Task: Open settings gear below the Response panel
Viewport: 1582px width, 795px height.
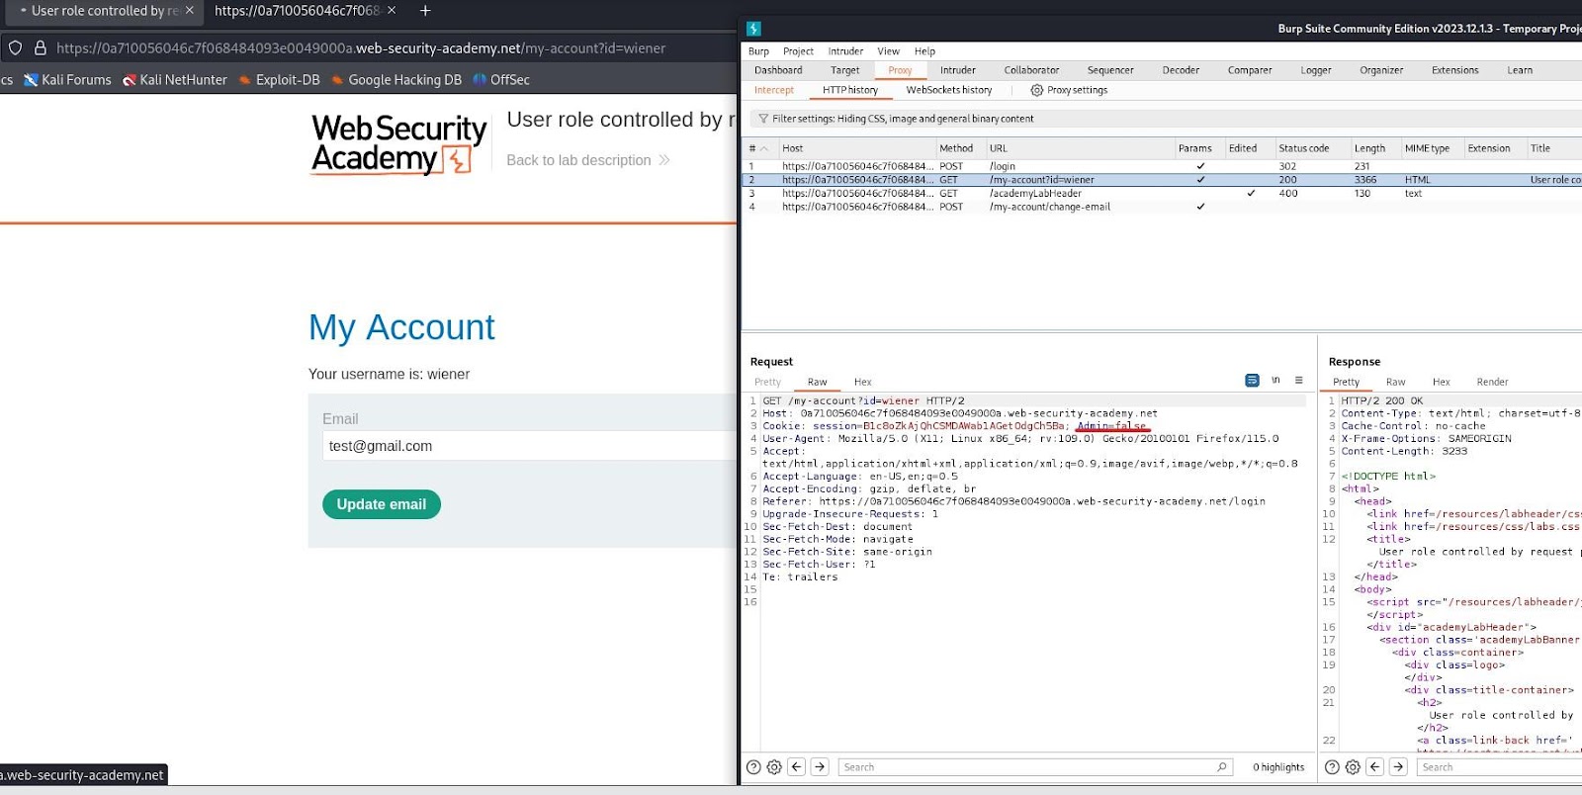Action: click(1353, 767)
